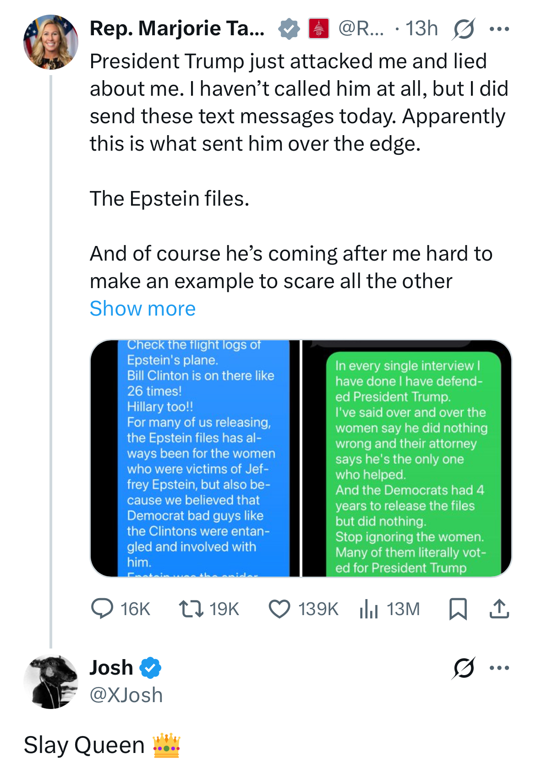Open the green text message screenshot
The width and height of the screenshot is (536, 769).
pyautogui.click(x=407, y=458)
